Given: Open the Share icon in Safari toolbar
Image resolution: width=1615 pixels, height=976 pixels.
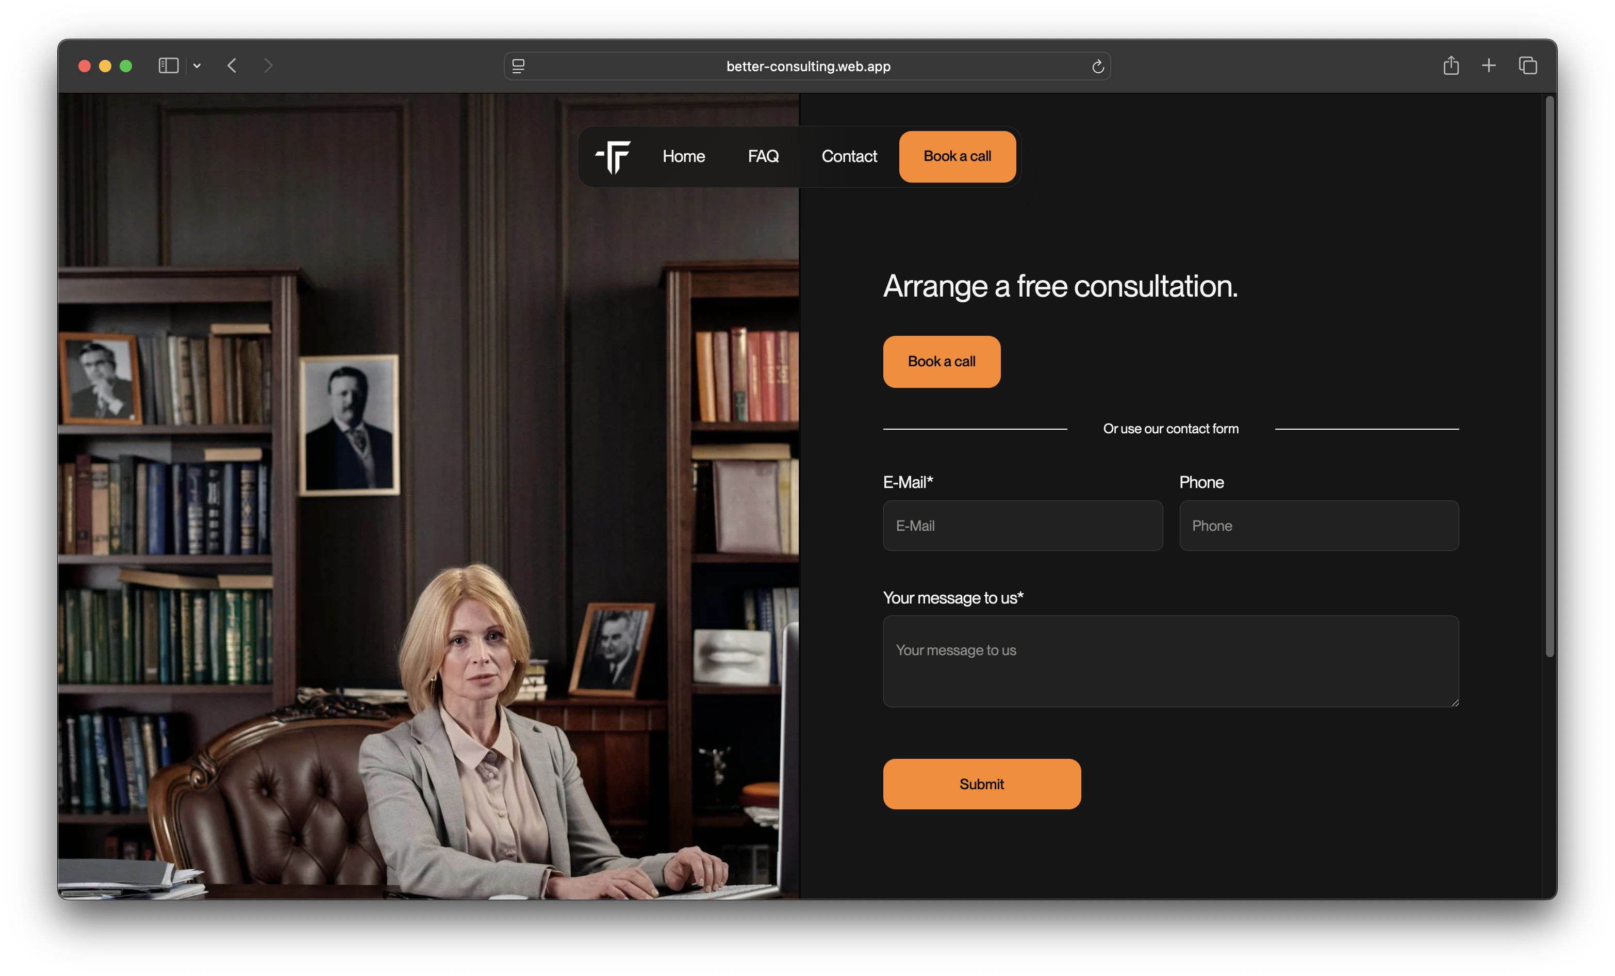Looking at the screenshot, I should click(1451, 65).
